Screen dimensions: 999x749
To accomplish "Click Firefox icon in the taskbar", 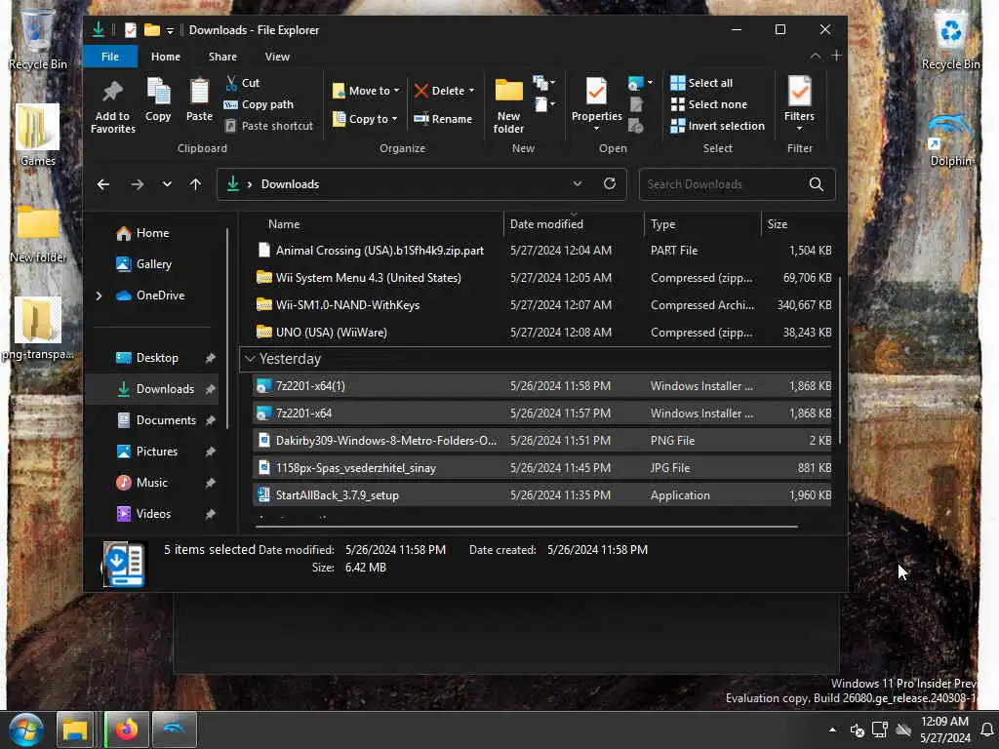I will click(x=126, y=729).
